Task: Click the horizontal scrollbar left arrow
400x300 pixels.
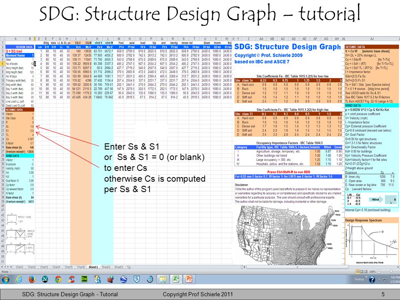Action: click(x=245, y=267)
